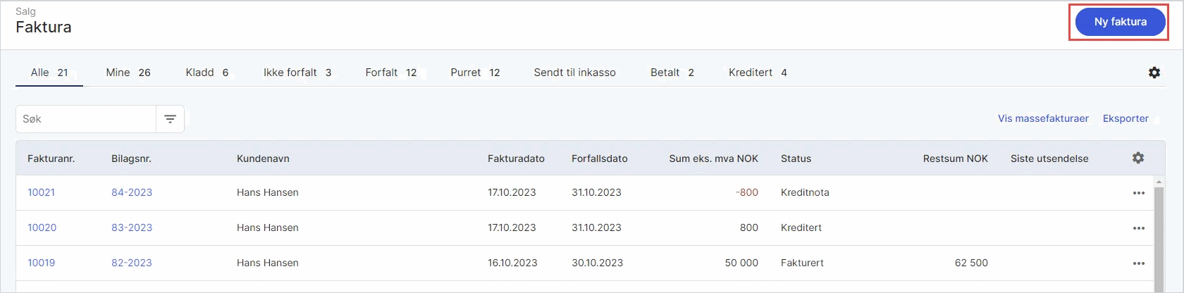This screenshot has height=293, width=1184.
Task: Open voucher 82-2023
Action: [132, 263]
